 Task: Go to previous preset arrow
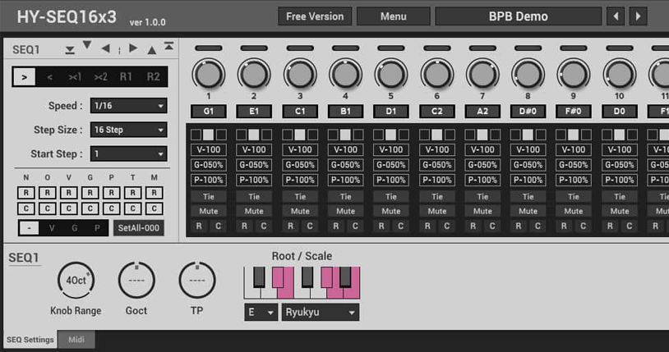pos(615,16)
